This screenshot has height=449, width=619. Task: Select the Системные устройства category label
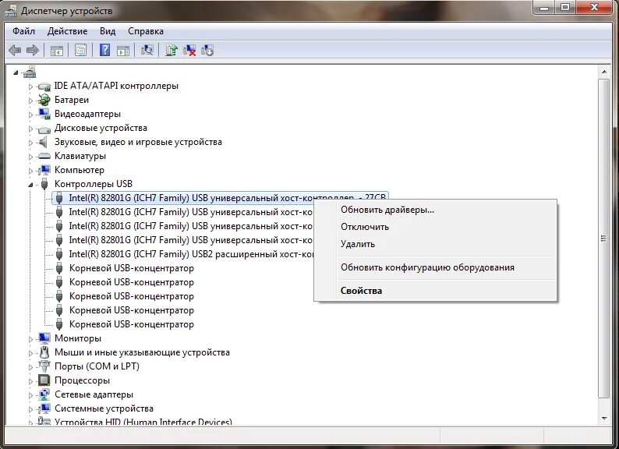click(x=104, y=408)
